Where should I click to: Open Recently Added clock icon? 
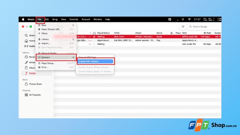tap(26, 57)
